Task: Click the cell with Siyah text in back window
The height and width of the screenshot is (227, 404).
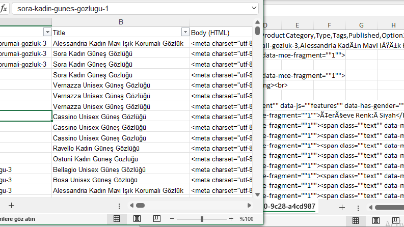Action: pos(334,116)
